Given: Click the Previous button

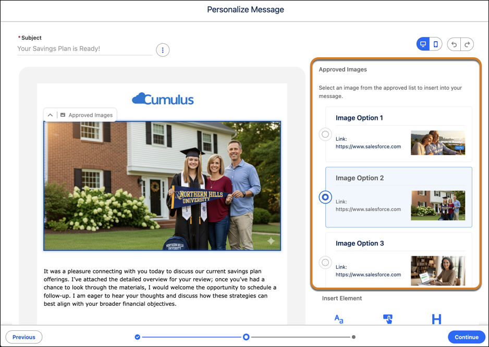Looking at the screenshot, I should point(24,337).
